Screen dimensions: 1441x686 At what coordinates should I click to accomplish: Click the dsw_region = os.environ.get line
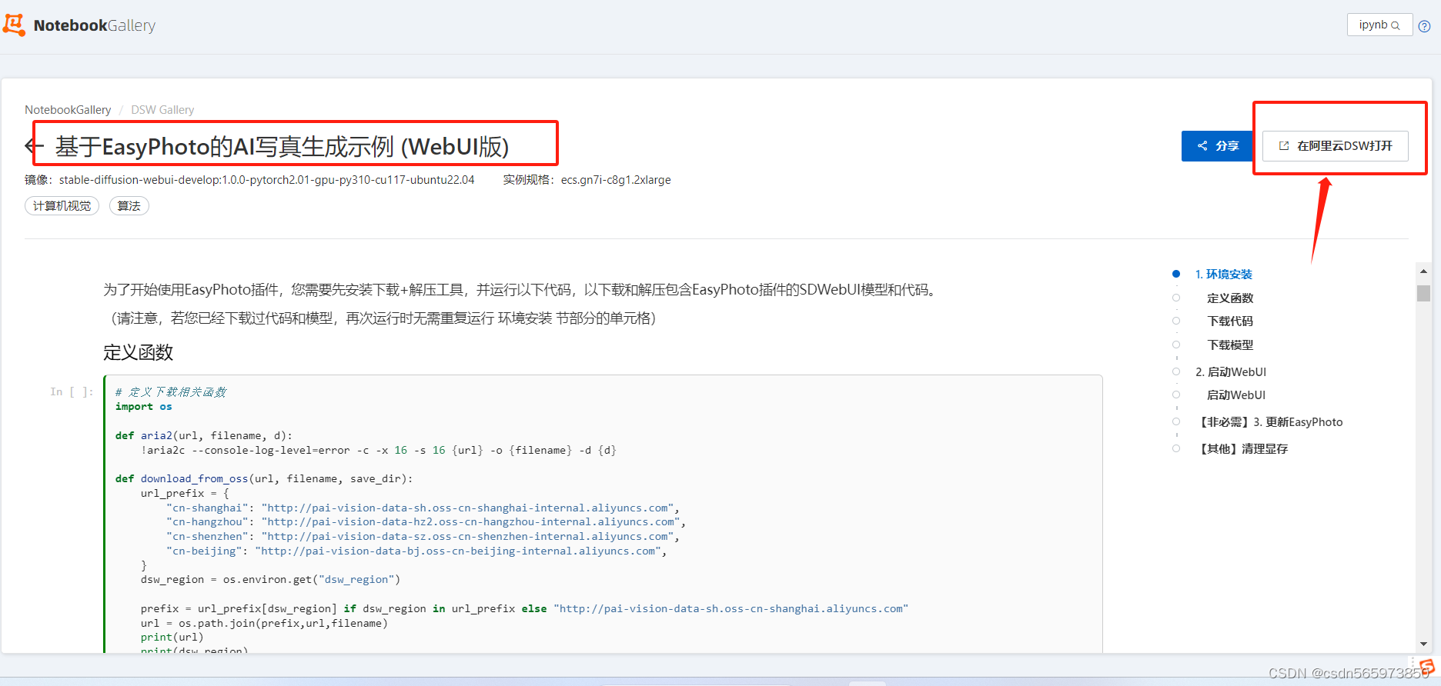point(270,579)
